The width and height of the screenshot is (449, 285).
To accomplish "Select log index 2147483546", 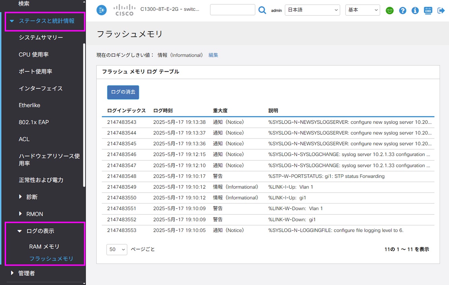I will [x=122, y=155].
